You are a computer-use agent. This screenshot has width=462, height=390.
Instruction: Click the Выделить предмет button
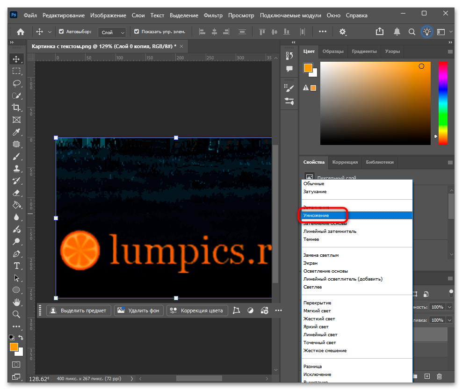pos(79,311)
